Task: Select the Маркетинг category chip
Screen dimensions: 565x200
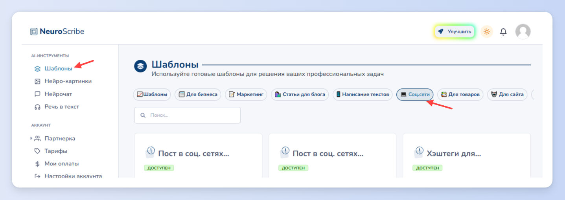Action: [246, 94]
